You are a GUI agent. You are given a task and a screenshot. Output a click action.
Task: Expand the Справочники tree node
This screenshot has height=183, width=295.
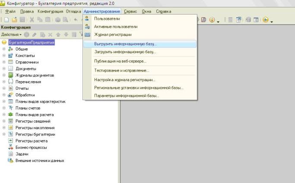click(4, 62)
